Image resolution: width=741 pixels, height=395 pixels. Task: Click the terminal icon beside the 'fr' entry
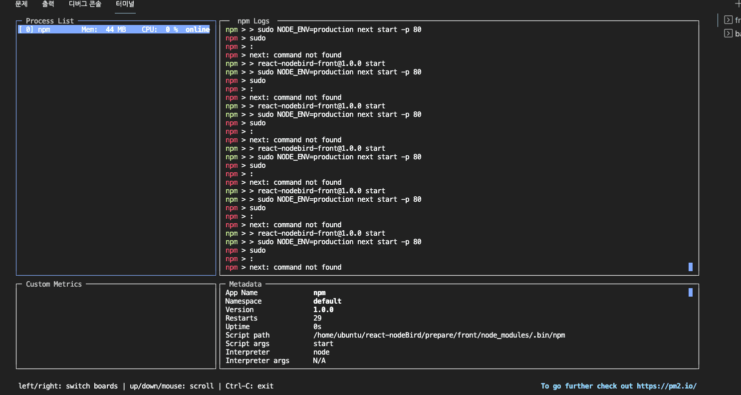(729, 20)
